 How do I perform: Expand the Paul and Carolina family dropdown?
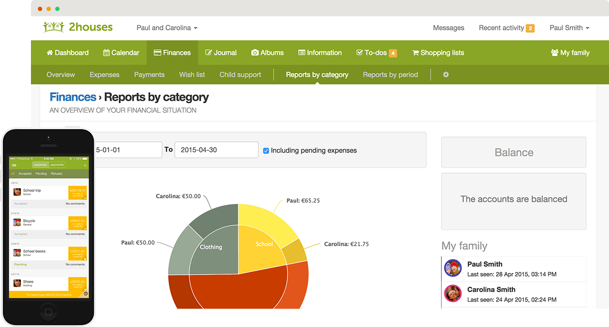167,28
